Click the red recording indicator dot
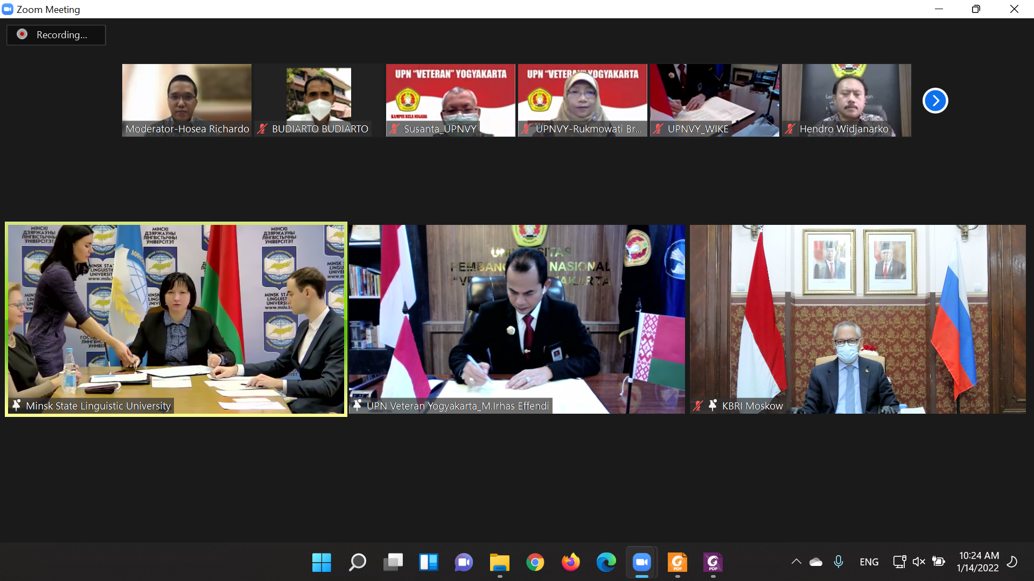 pyautogui.click(x=22, y=34)
